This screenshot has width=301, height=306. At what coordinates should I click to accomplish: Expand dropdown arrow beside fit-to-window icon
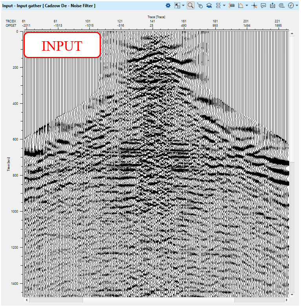pyautogui.click(x=183, y=5)
